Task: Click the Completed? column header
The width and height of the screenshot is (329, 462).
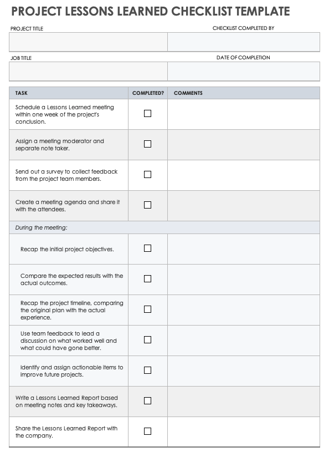Action: point(148,93)
